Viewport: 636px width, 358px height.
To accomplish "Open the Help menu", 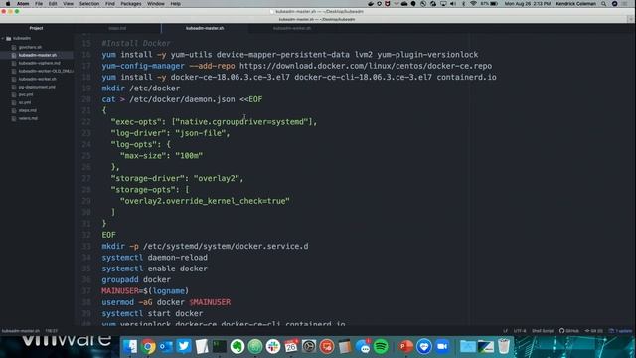I will pyautogui.click(x=175, y=4).
